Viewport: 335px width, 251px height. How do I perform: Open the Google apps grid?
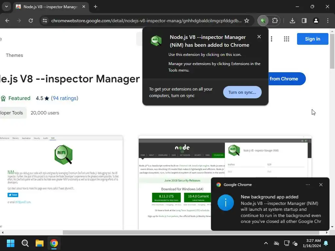pyautogui.click(x=287, y=39)
